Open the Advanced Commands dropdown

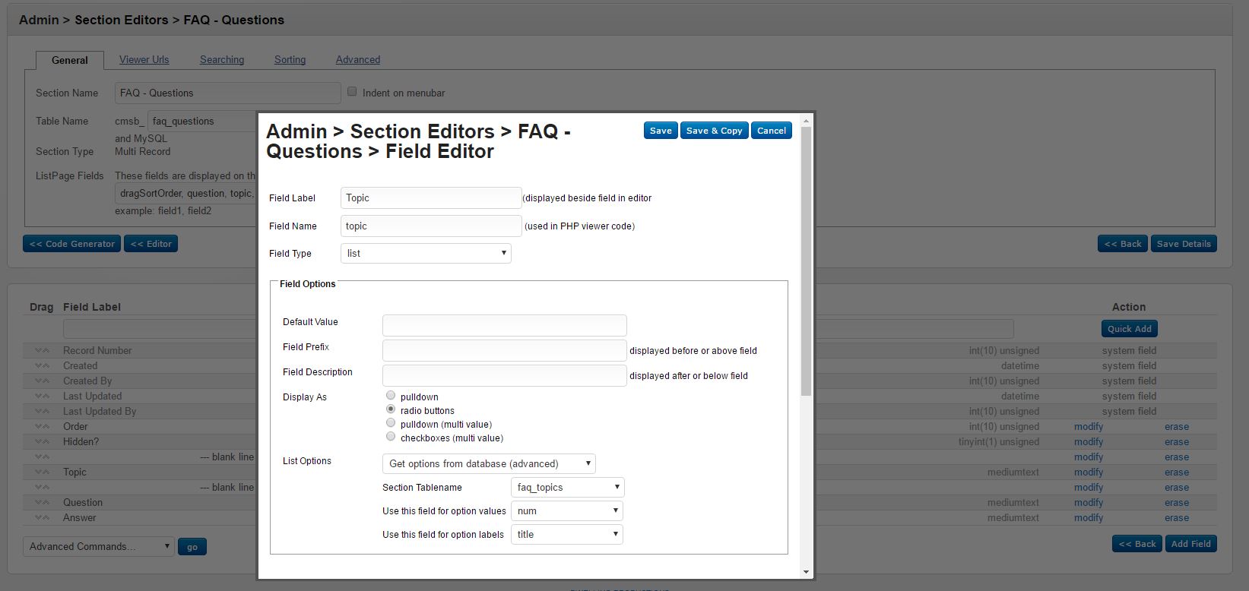click(99, 547)
